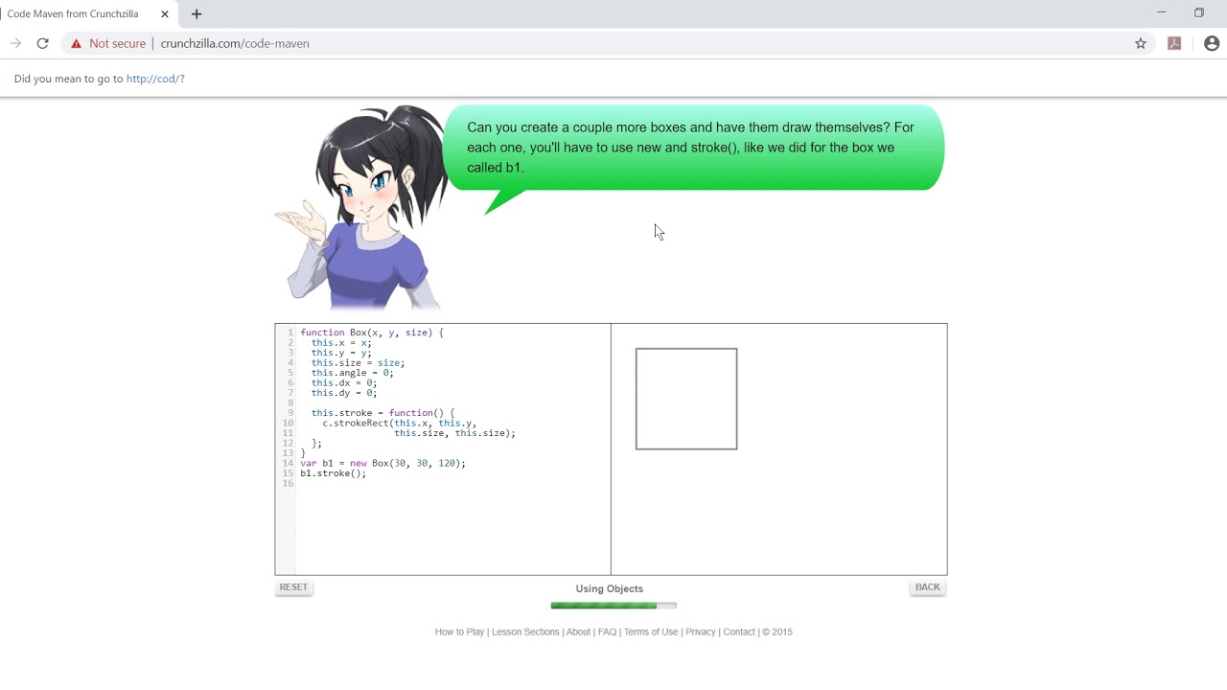Open the Terms of Use link
The width and height of the screenshot is (1227, 690).
coord(651,632)
